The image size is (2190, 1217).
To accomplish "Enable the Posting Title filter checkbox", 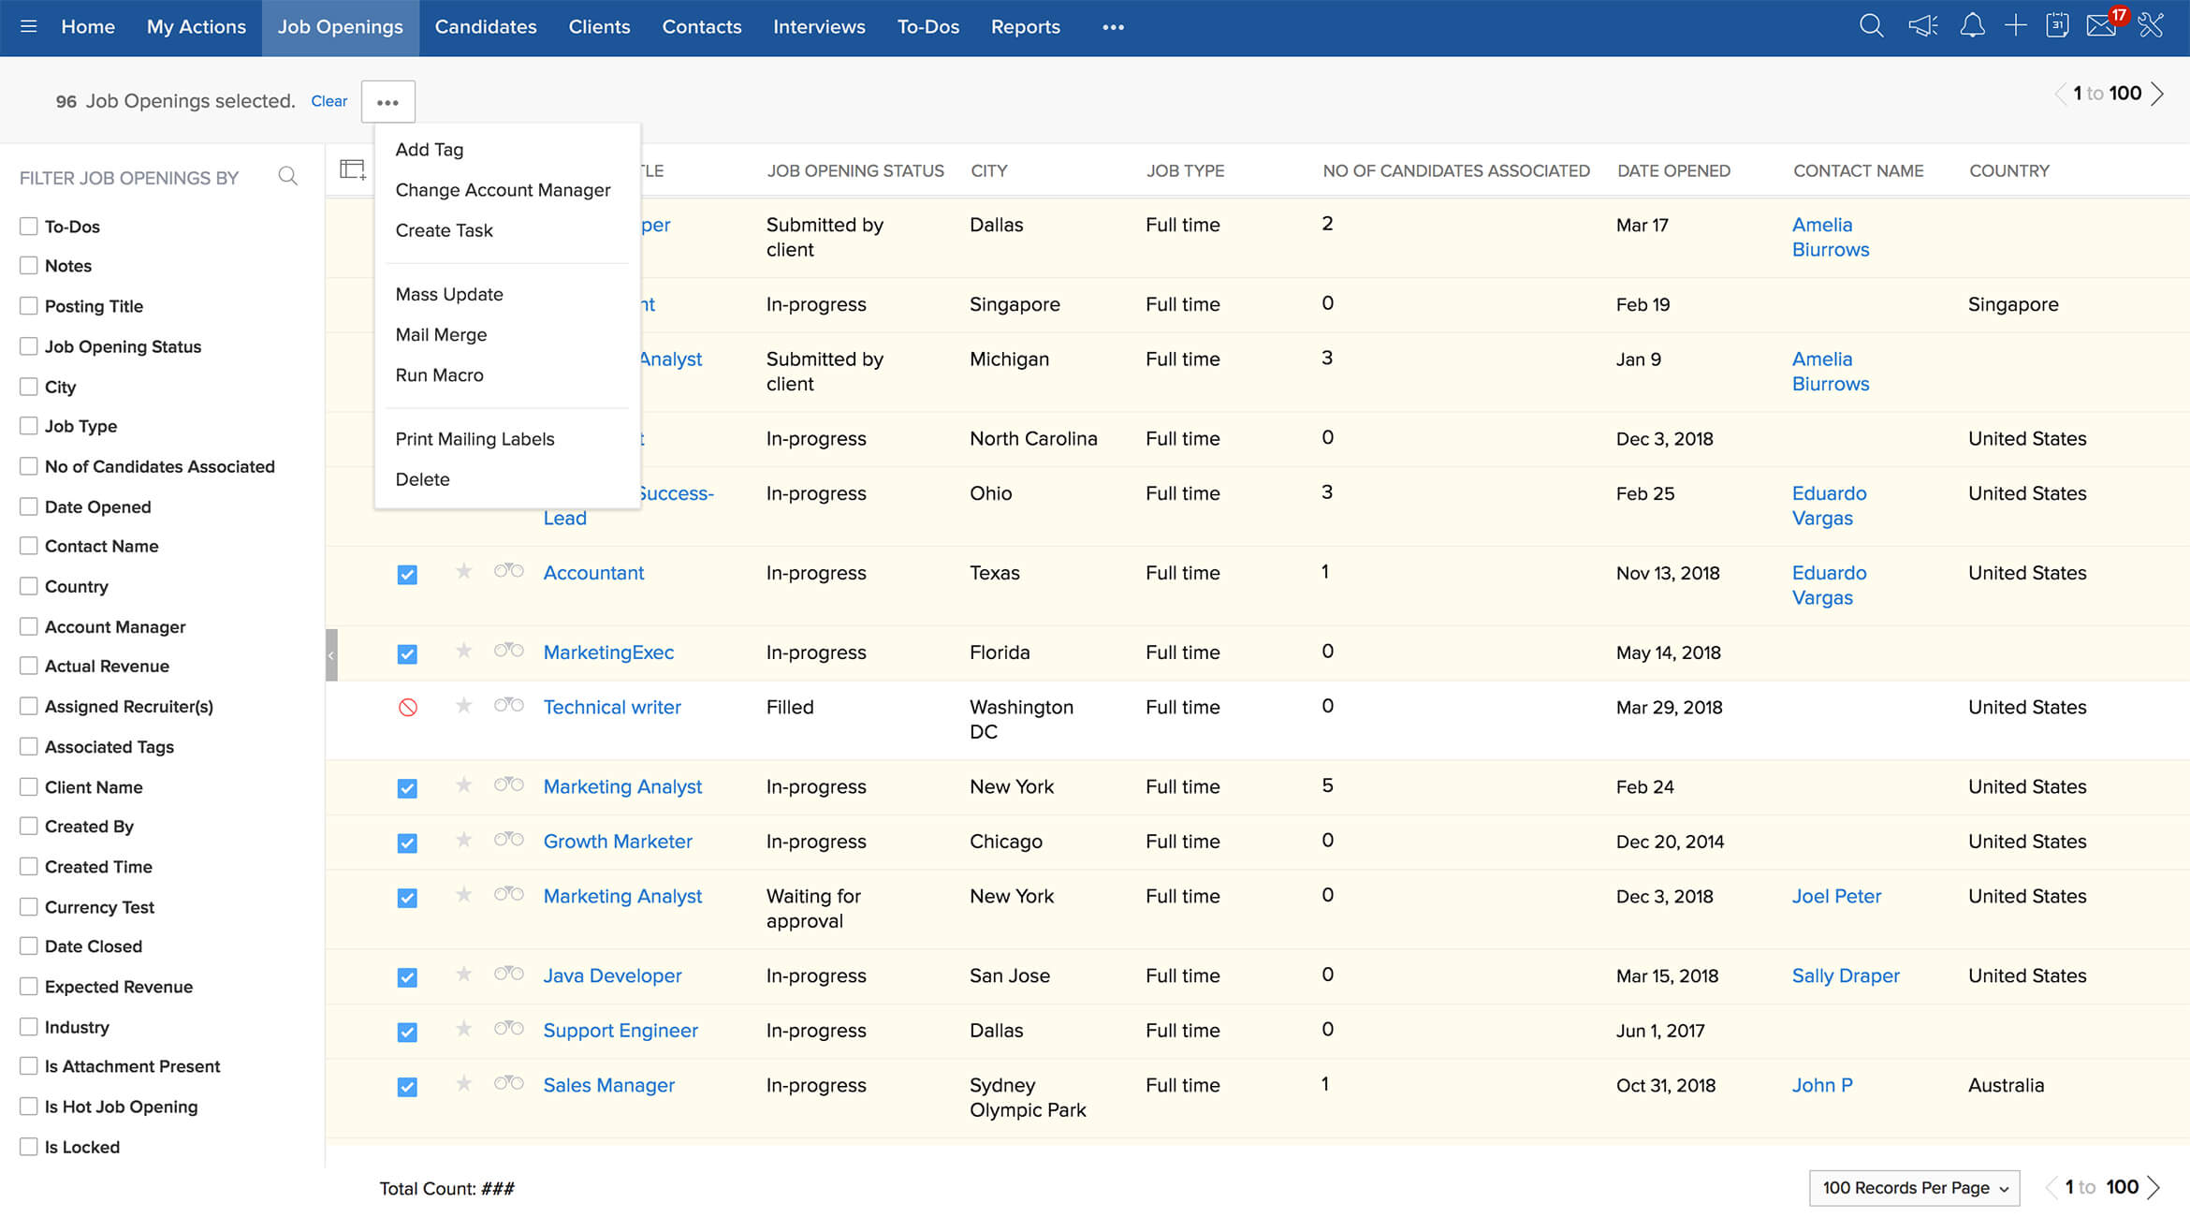I will (x=26, y=305).
